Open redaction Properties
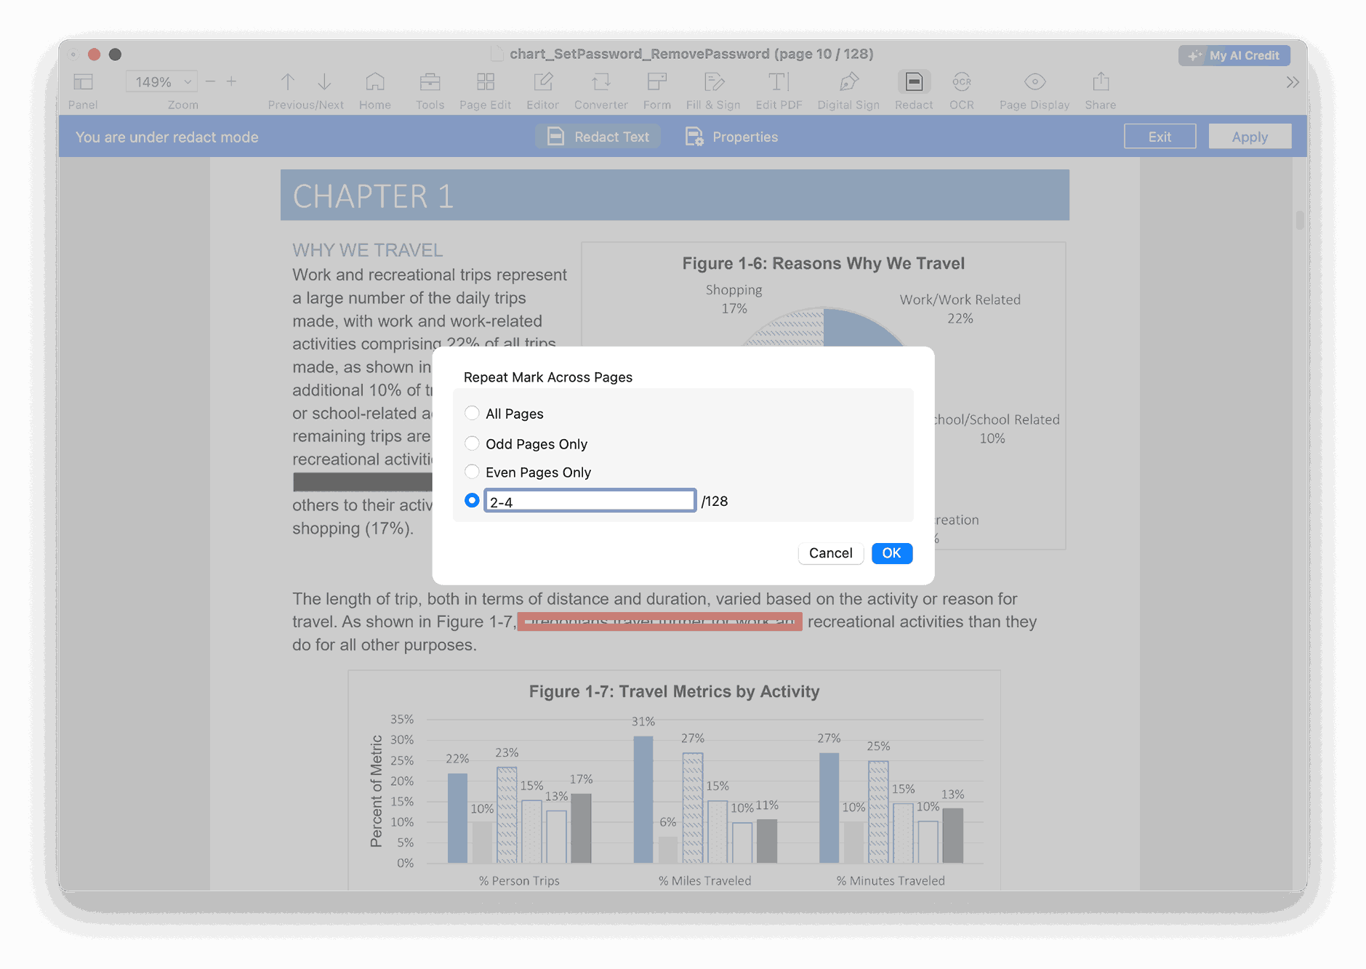Screen dimensions: 1366x969 pyautogui.click(x=731, y=137)
